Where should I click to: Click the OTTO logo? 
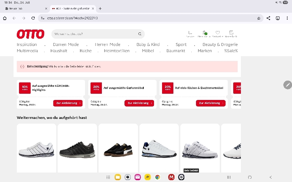[30, 34]
